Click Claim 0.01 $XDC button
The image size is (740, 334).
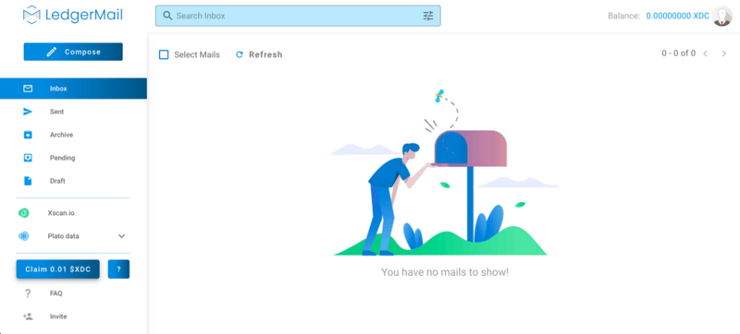[x=58, y=269]
